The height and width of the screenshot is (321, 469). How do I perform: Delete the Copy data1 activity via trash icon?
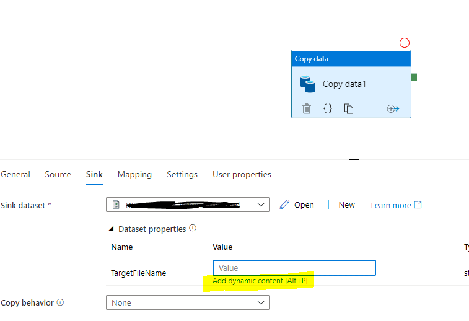(x=307, y=108)
